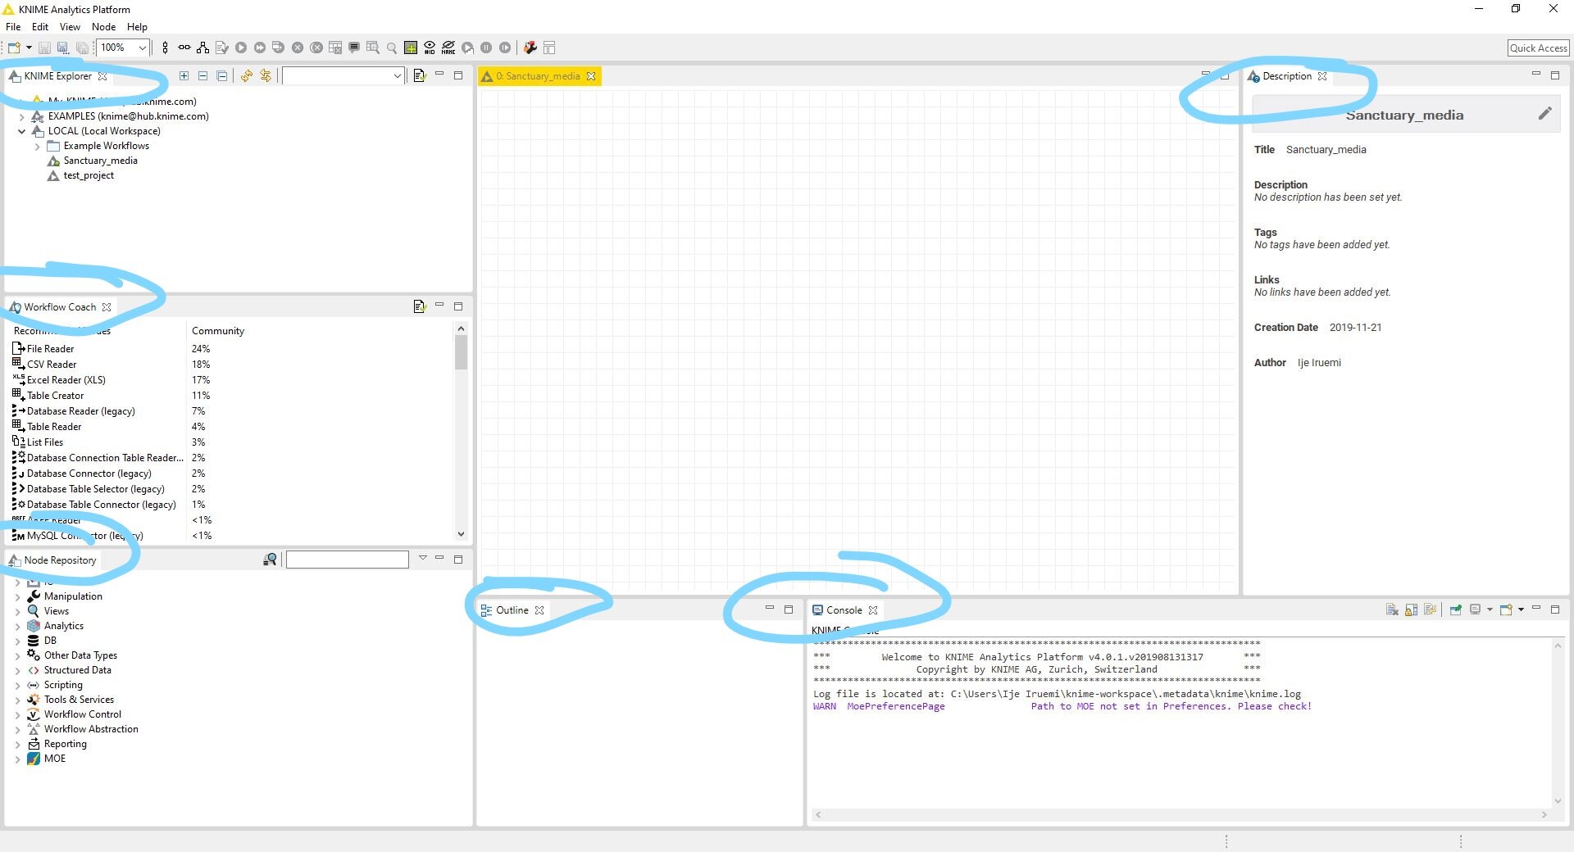Collapse LOCAL workspace node
The height and width of the screenshot is (852, 1574).
tap(22, 131)
